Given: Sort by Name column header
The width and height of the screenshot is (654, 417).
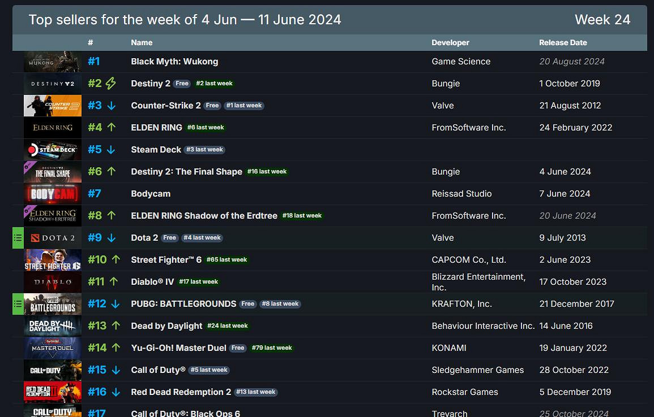Looking at the screenshot, I should 142,42.
